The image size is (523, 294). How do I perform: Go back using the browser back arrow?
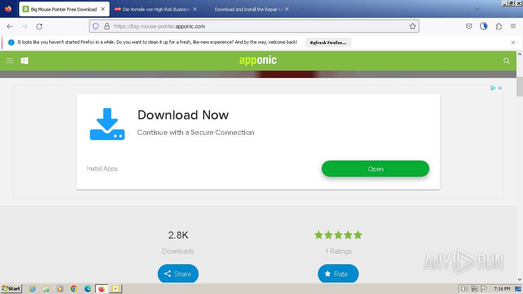point(10,26)
